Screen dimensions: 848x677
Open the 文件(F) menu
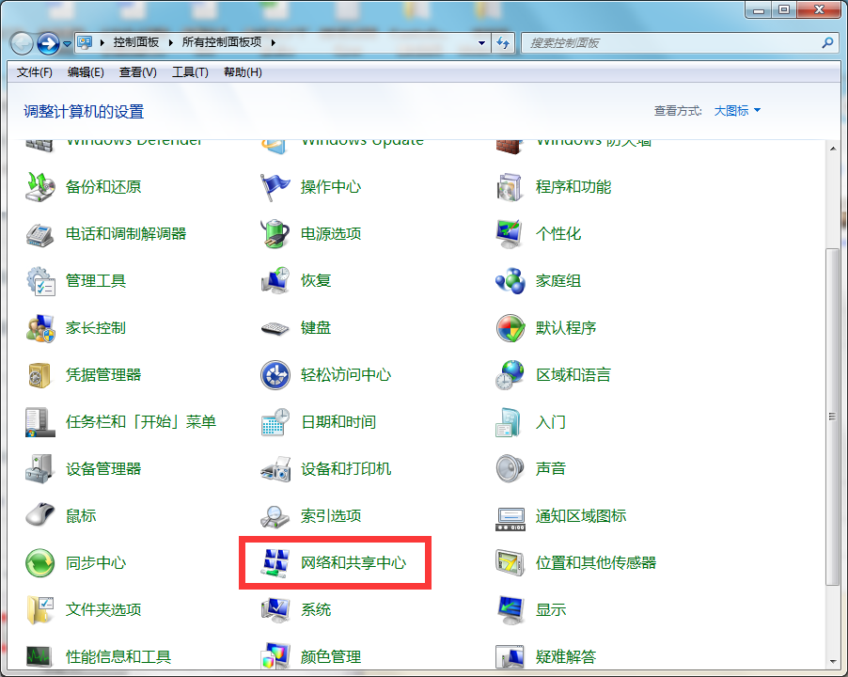[34, 72]
